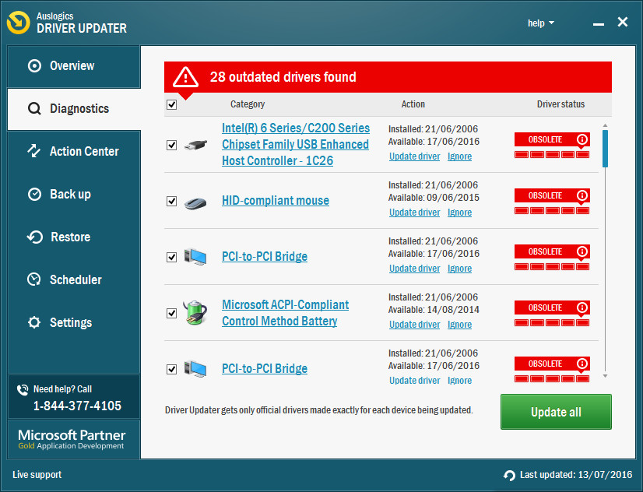Open the Restore tab

[74, 237]
